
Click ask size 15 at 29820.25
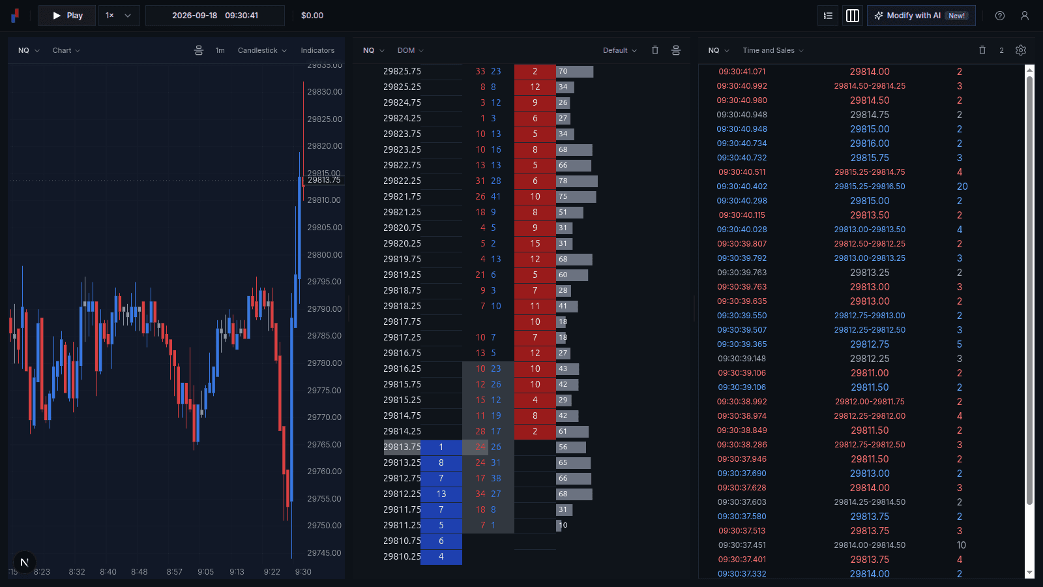pyautogui.click(x=535, y=243)
